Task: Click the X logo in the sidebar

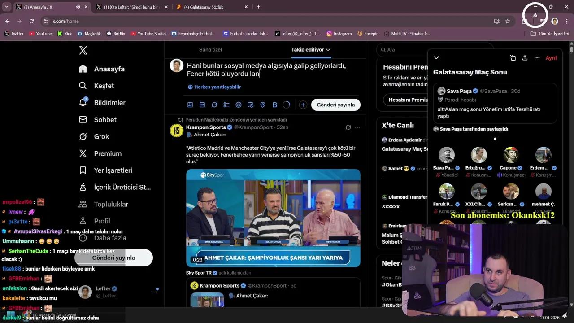Action: click(x=83, y=50)
